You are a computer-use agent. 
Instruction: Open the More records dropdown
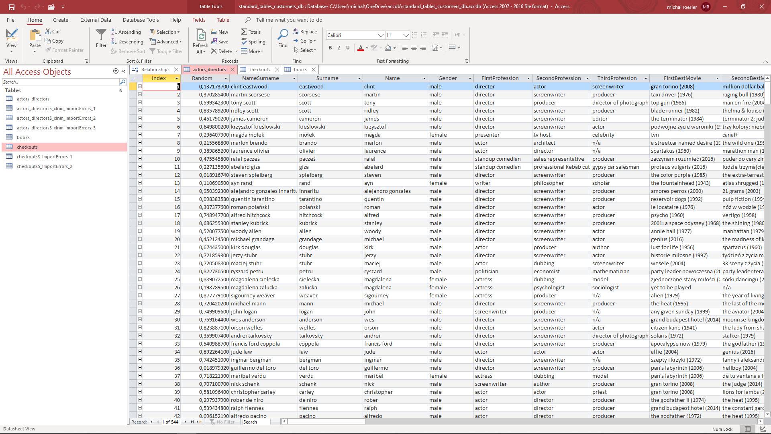point(252,51)
